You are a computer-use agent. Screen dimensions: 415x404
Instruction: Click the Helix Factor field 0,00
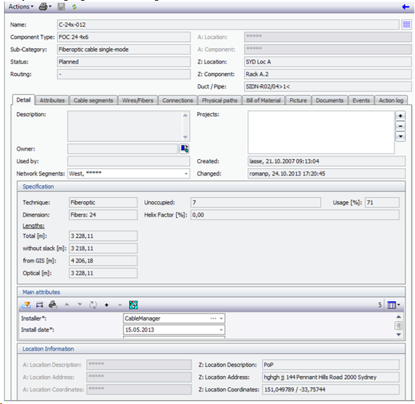[x=295, y=215]
